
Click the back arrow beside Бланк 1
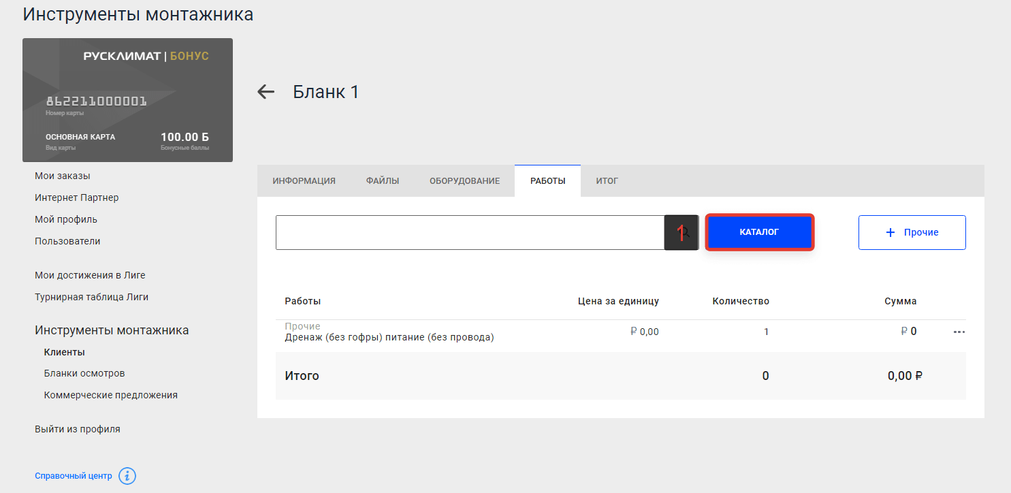(x=266, y=92)
